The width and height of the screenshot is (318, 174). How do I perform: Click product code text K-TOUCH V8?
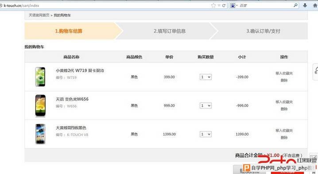click(78, 135)
